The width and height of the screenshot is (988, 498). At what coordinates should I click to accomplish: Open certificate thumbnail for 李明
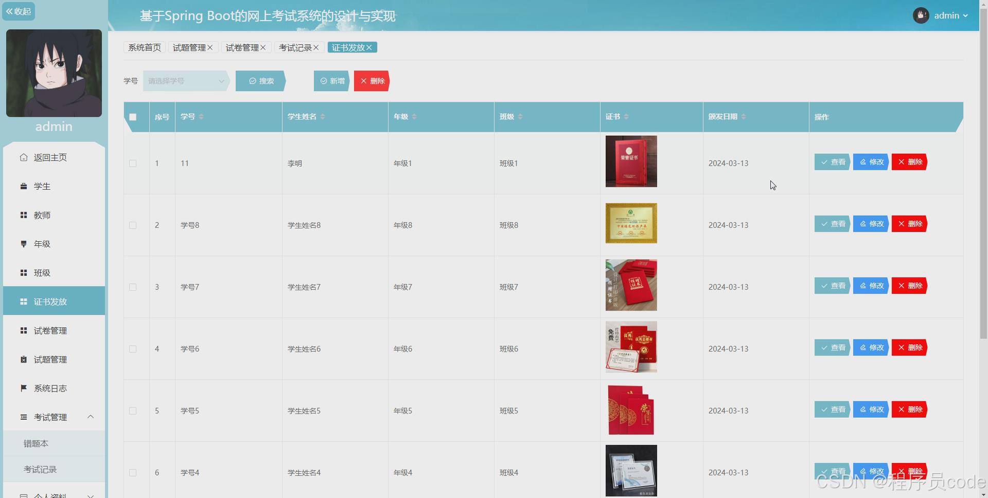(x=631, y=162)
